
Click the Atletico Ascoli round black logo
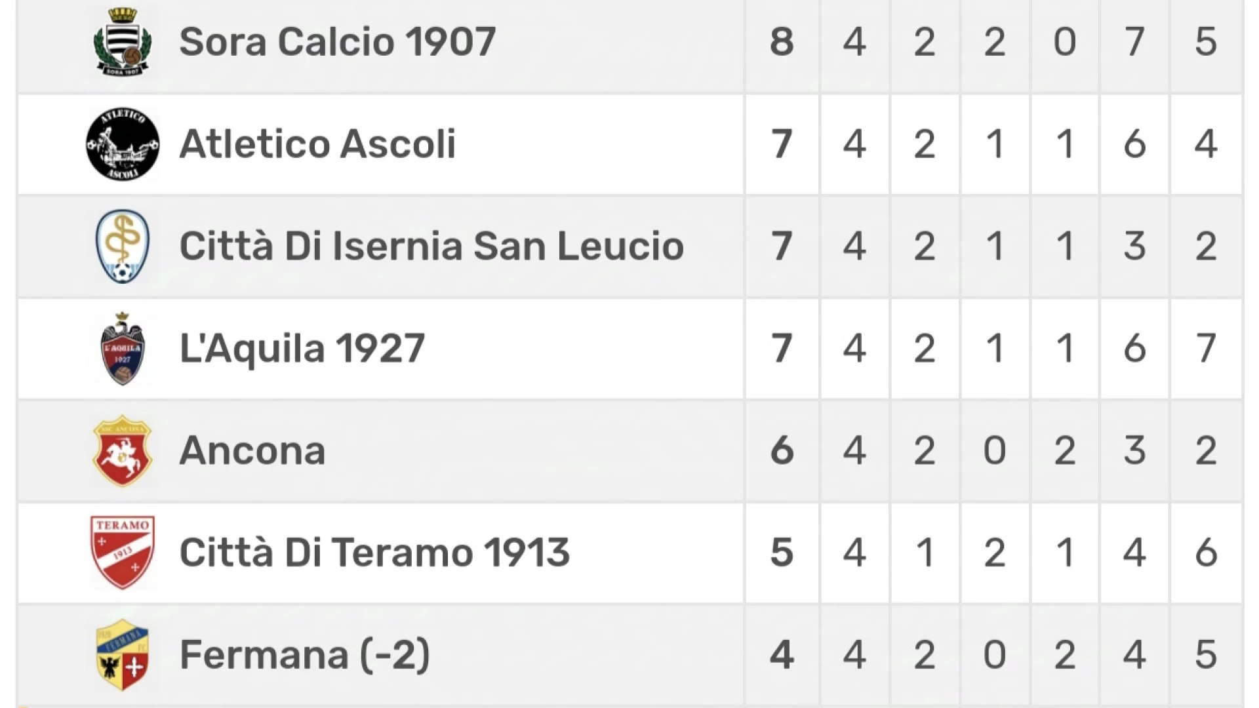point(123,144)
